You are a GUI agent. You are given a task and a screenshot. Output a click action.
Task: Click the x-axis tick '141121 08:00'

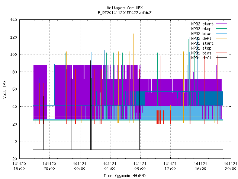tap(140, 166)
